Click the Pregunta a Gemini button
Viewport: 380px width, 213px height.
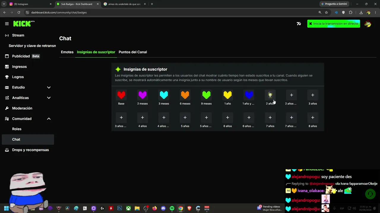tap(334, 4)
